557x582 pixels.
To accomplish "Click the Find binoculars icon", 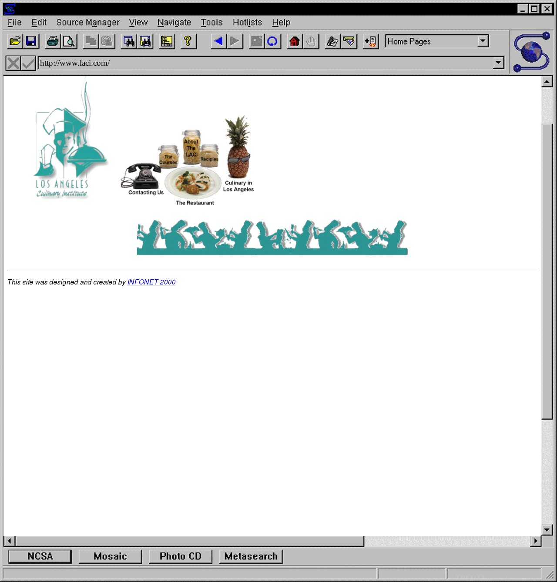I will click(x=129, y=41).
